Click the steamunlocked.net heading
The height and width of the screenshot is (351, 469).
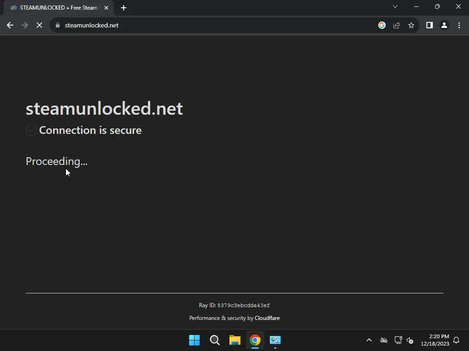(104, 108)
